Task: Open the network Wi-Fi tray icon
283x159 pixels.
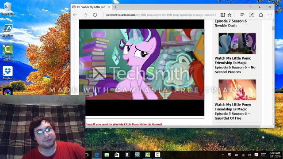Action: click(x=243, y=155)
